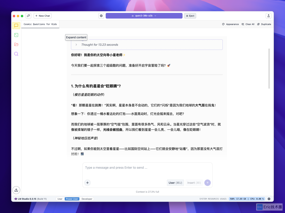Start a New Chat
Screen dimensions: 285x213
click(x=42, y=16)
